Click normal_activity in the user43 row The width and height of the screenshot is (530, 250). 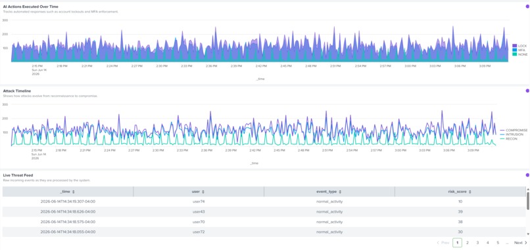coord(329,211)
